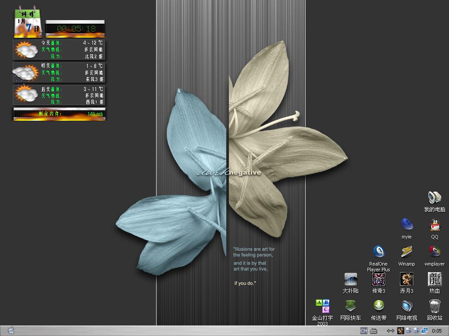The height and width of the screenshot is (336, 449).
Task: Launch 网际快车 download manager
Action: click(x=350, y=306)
